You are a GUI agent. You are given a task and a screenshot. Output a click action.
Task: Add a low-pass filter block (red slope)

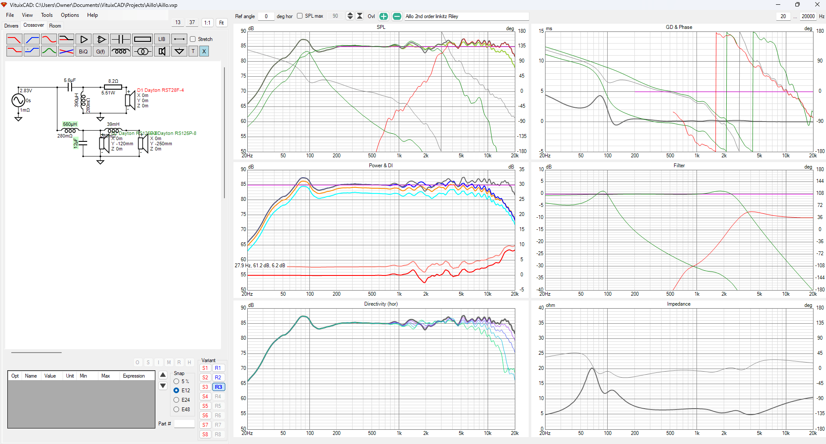(x=14, y=39)
